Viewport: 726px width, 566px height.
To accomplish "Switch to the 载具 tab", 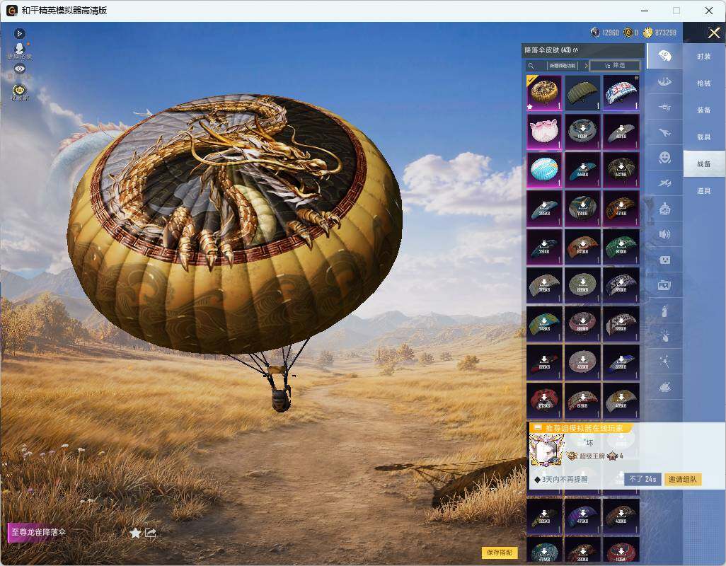I will click(x=704, y=137).
